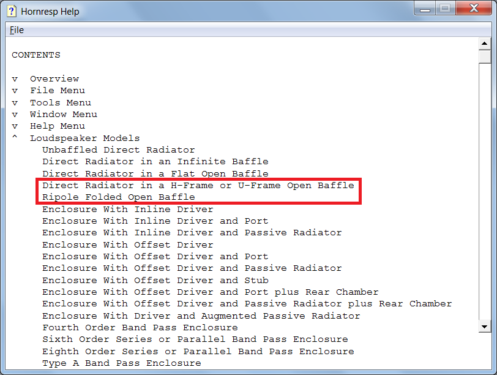Open Type A Band Pass Enclosure topic
497x375 pixels.
coord(122,363)
